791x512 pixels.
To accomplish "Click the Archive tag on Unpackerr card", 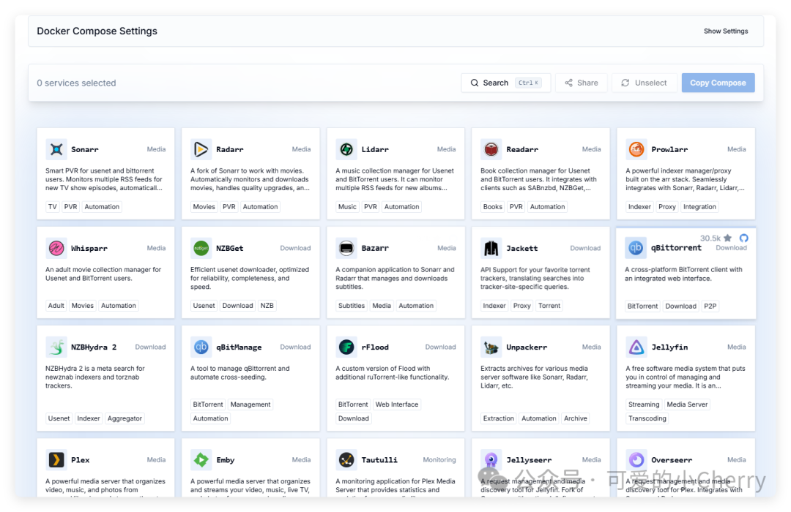I will 575,418.
